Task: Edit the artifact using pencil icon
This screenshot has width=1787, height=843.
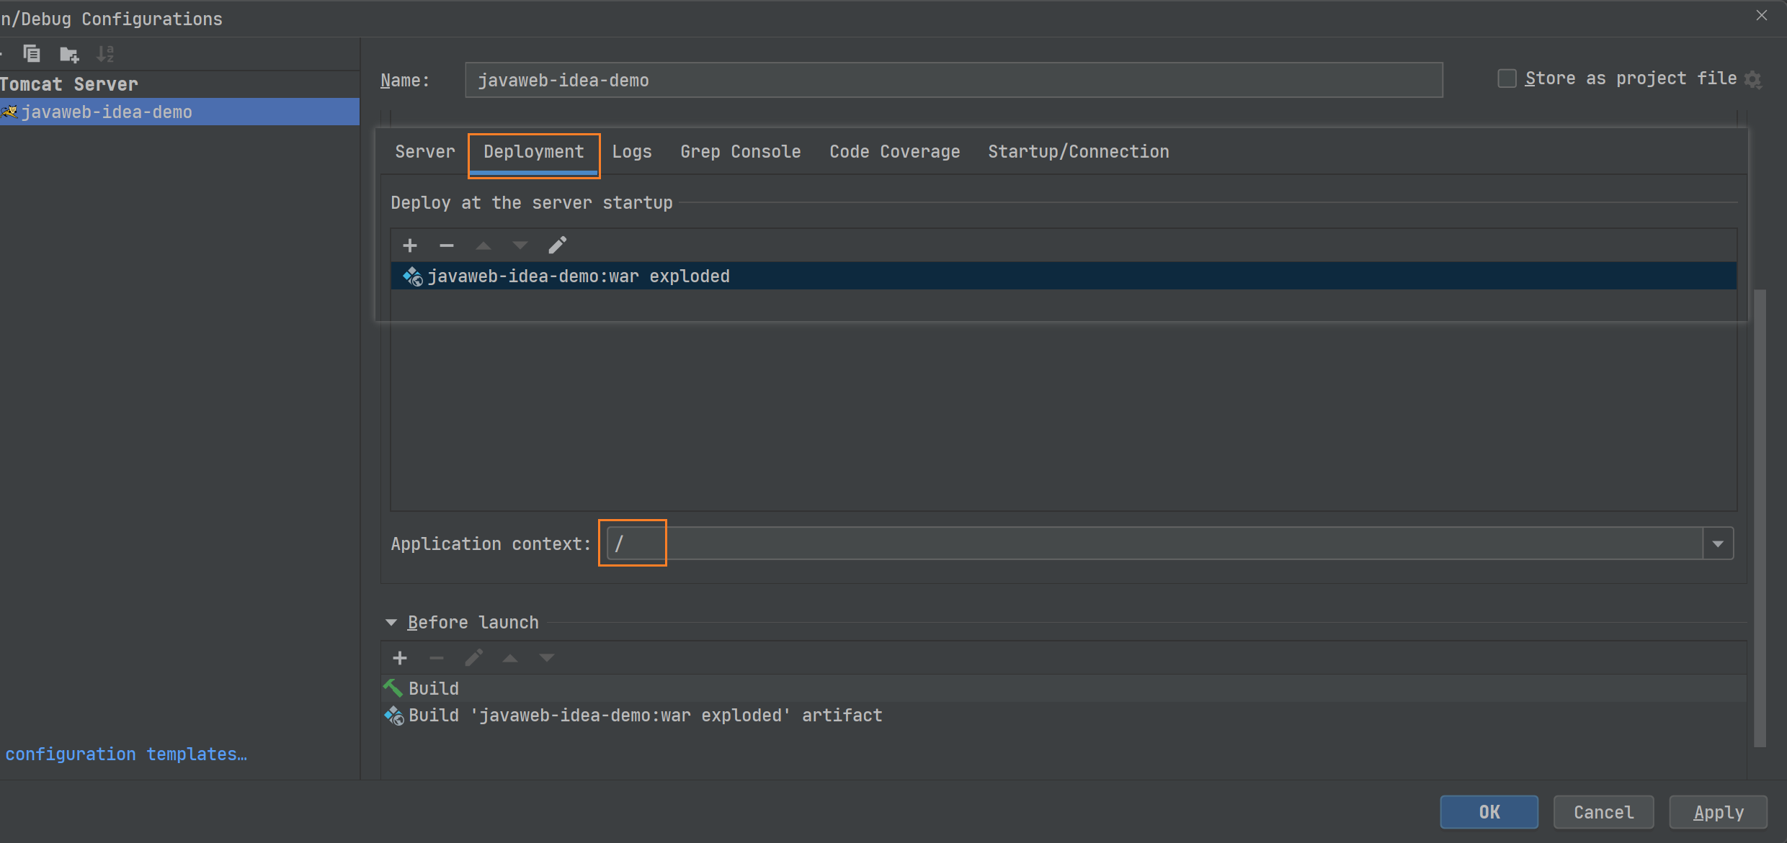Action: pos(557,246)
